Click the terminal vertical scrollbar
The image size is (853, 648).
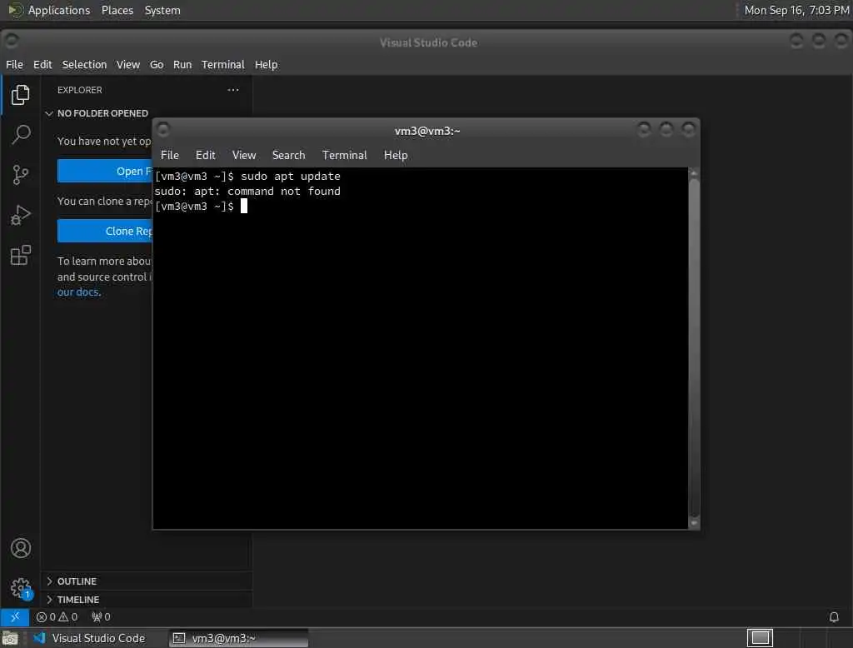pos(694,348)
